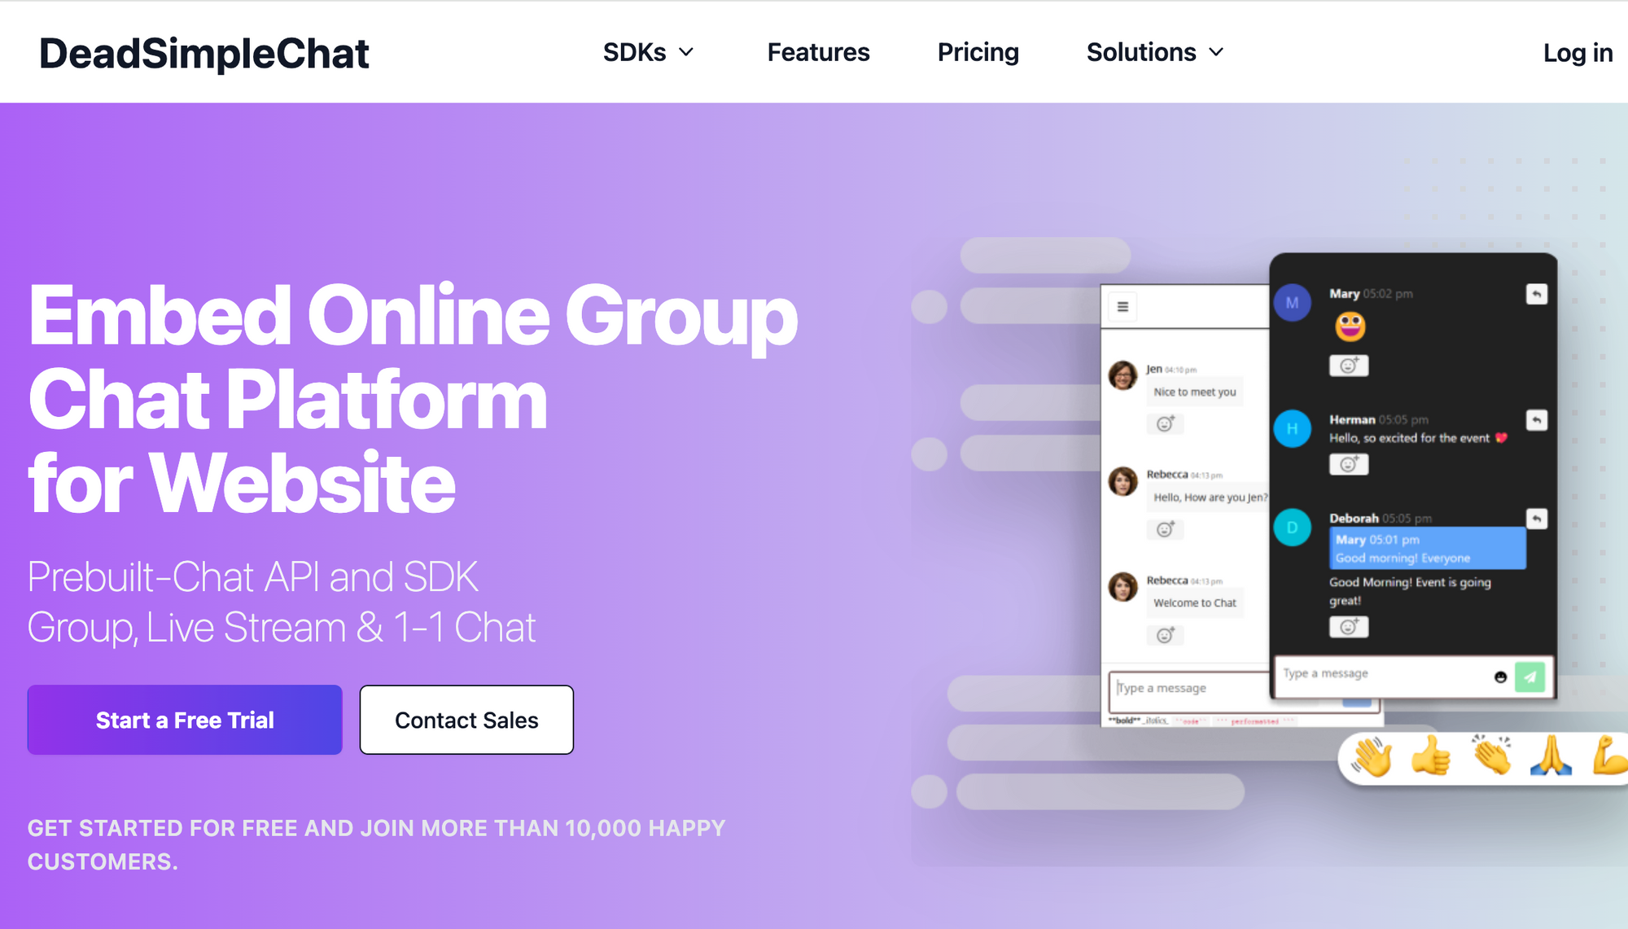Click the DeadSimpleChat logo
This screenshot has height=929, width=1628.
click(203, 54)
